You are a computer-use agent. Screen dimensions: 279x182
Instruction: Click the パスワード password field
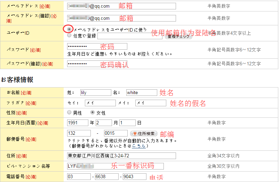point(97,47)
